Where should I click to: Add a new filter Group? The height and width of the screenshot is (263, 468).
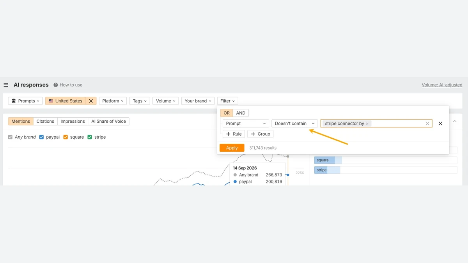pyautogui.click(x=261, y=134)
